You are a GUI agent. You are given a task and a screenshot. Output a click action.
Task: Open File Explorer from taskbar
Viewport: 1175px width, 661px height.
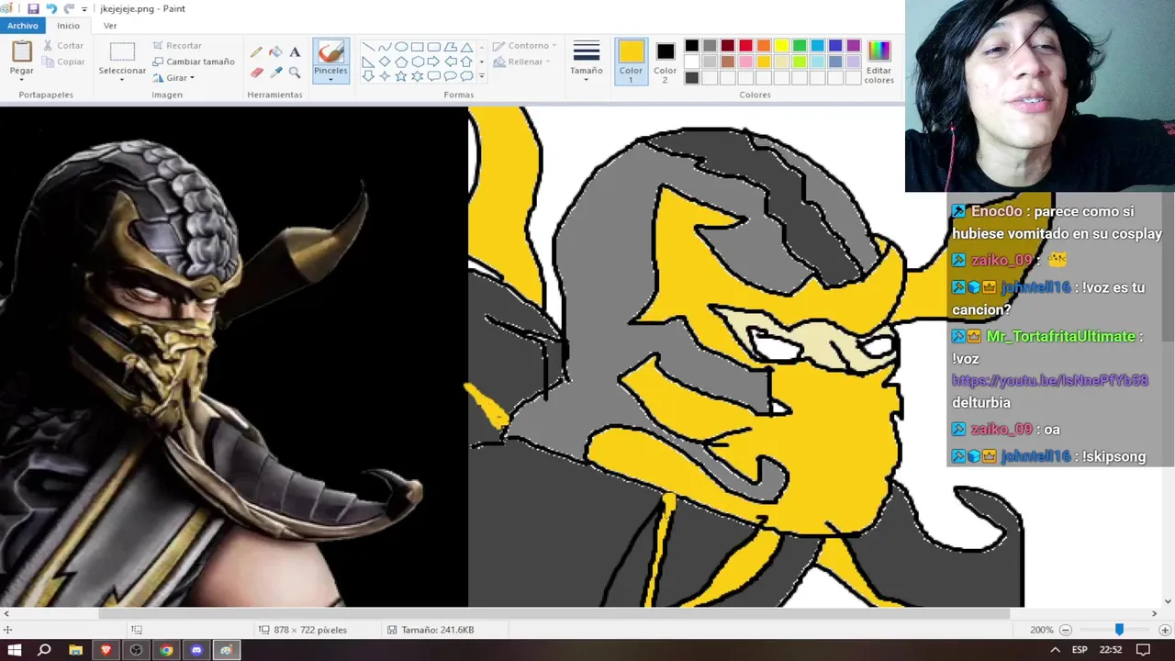[75, 650]
